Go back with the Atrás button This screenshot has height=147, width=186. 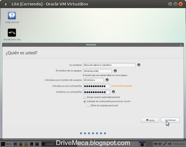(150, 120)
